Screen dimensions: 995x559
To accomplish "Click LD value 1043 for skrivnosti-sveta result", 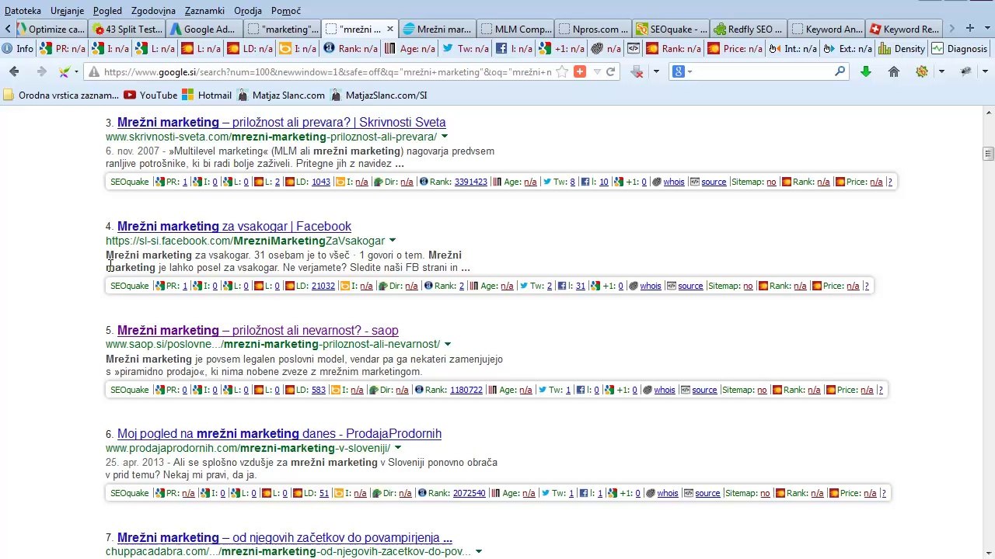I will pos(321,182).
